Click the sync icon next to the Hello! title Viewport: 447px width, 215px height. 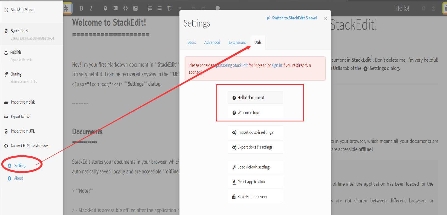[423, 8]
